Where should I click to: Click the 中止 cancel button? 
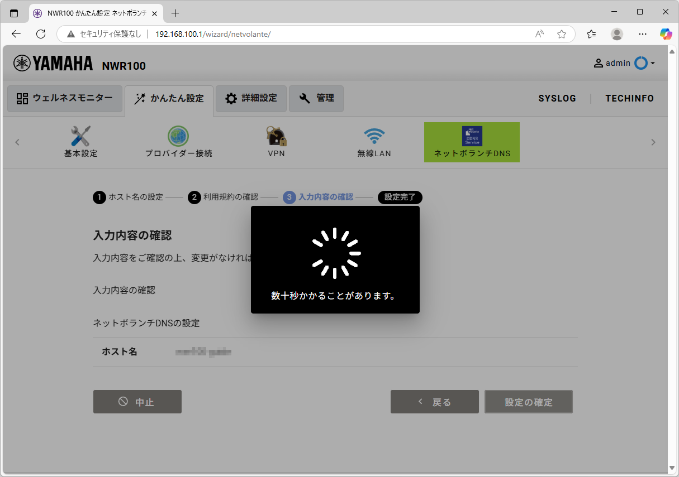tap(137, 402)
